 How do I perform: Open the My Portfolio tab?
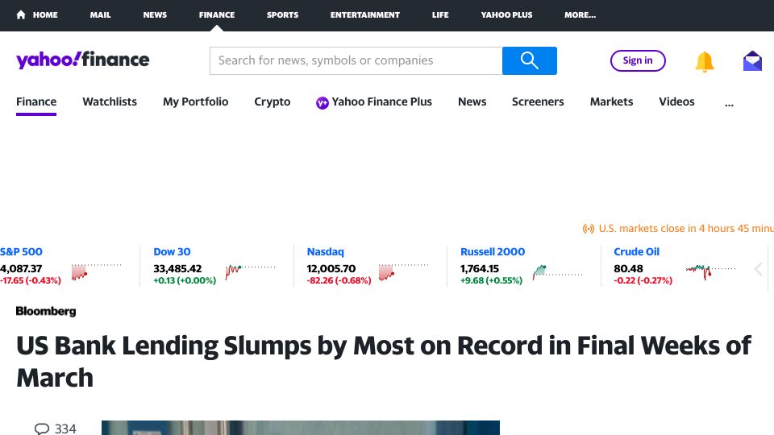click(x=195, y=101)
